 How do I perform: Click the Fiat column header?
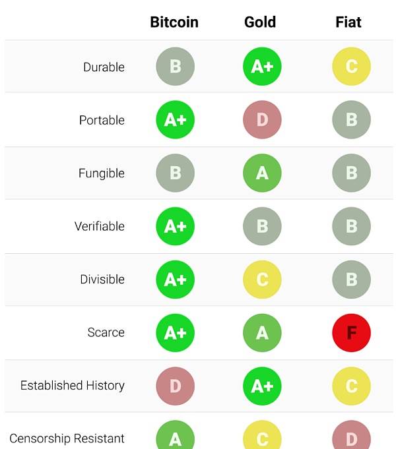(x=348, y=22)
